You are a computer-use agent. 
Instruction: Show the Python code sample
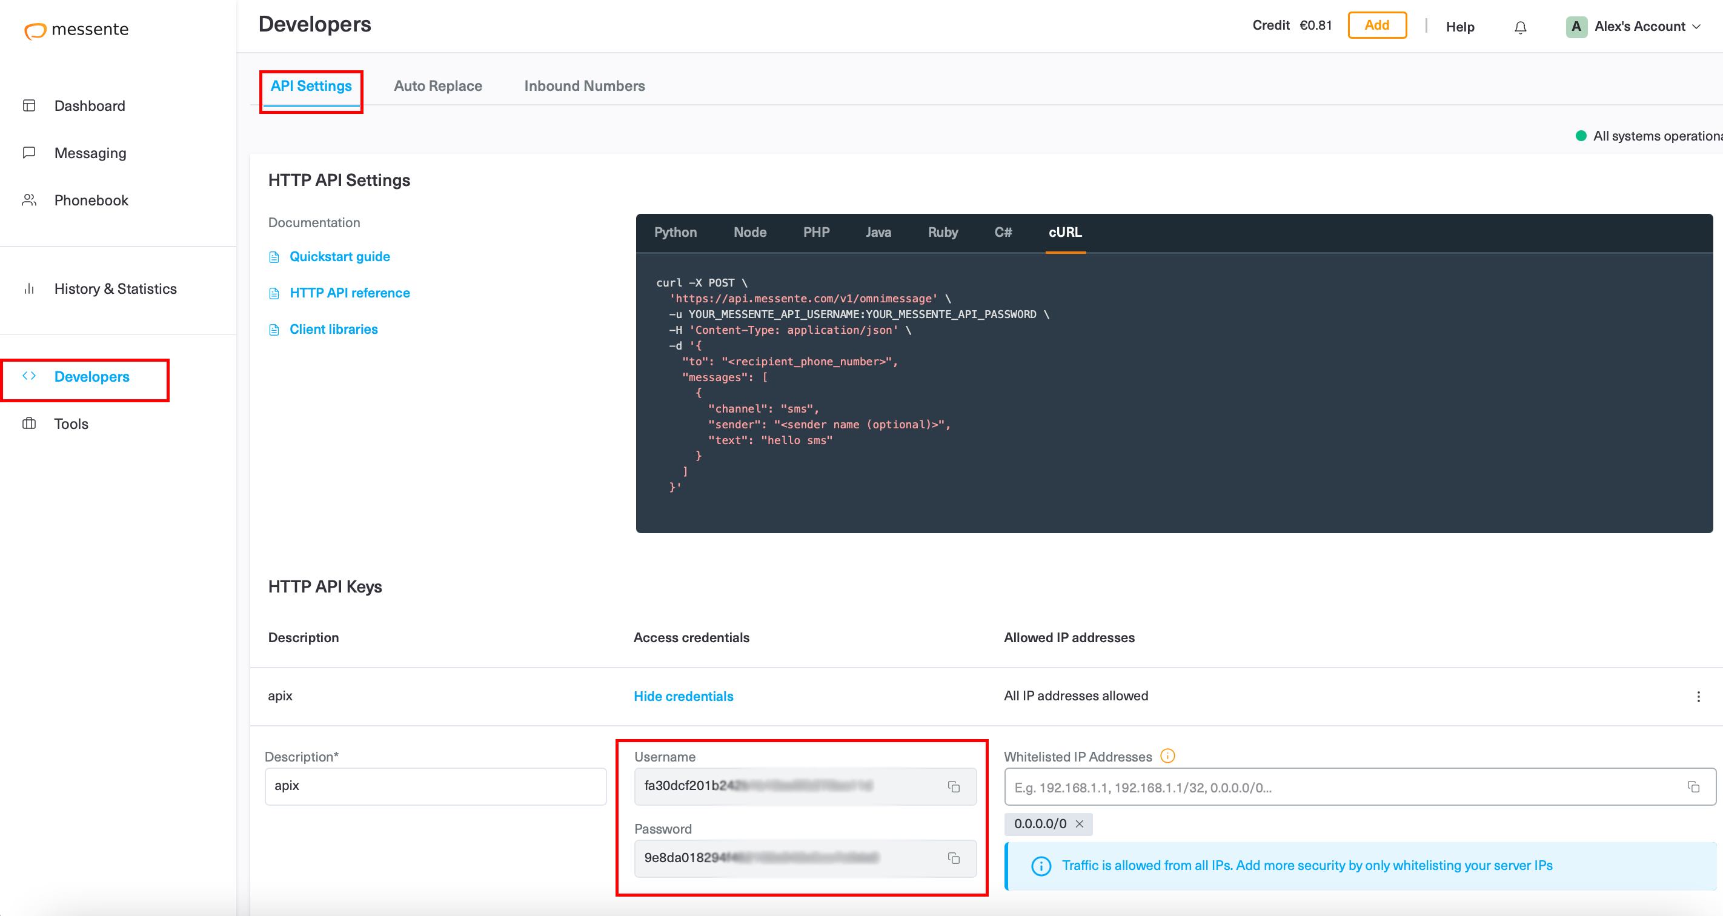click(x=676, y=232)
